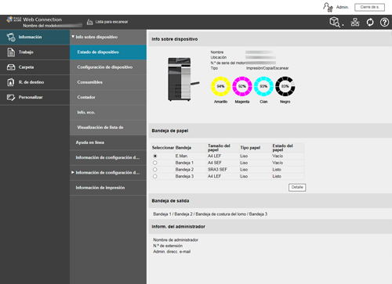Image resolution: width=392 pixels, height=284 pixels.
Task: Click the Trabajo document icon
Action: [x=11, y=52]
